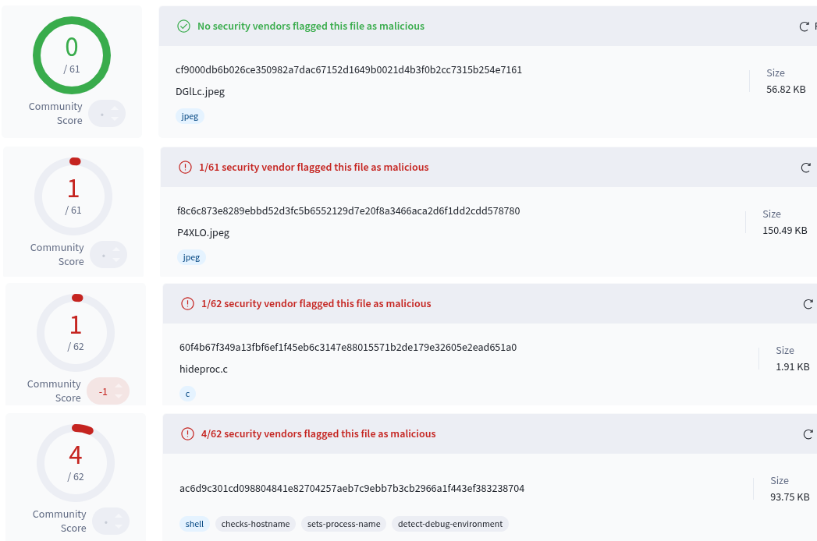The width and height of the screenshot is (817, 541).
Task: Open the "checks-hostname" tag
Action: 255,524
